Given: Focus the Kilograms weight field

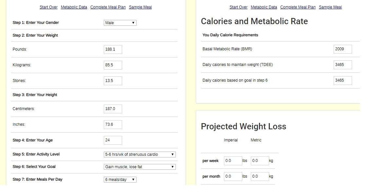Looking at the screenshot, I should tap(113, 65).
